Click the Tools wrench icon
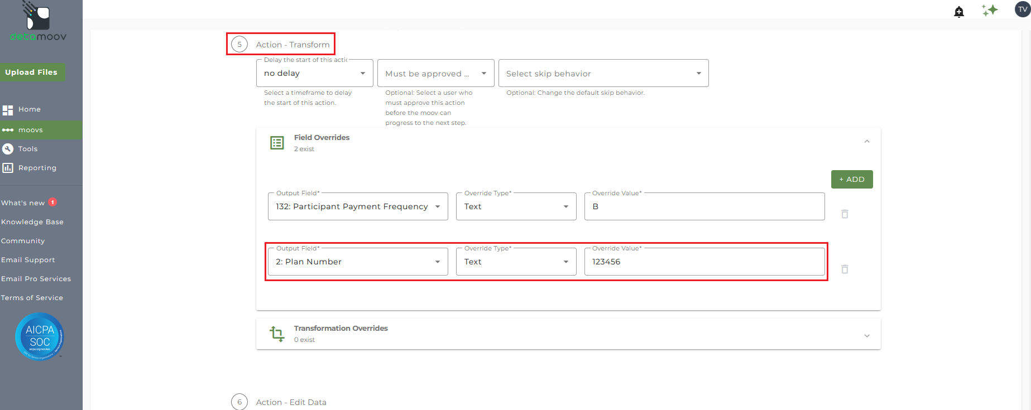This screenshot has width=1031, height=410. [8, 149]
